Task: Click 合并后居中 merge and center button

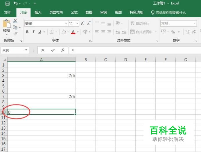Action: (x=141, y=32)
